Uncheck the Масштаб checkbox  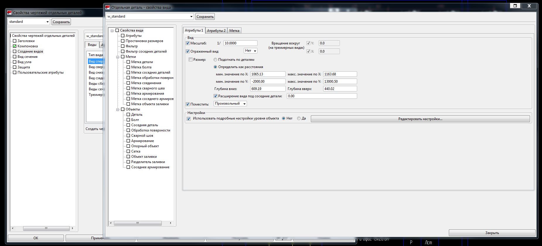coord(188,43)
